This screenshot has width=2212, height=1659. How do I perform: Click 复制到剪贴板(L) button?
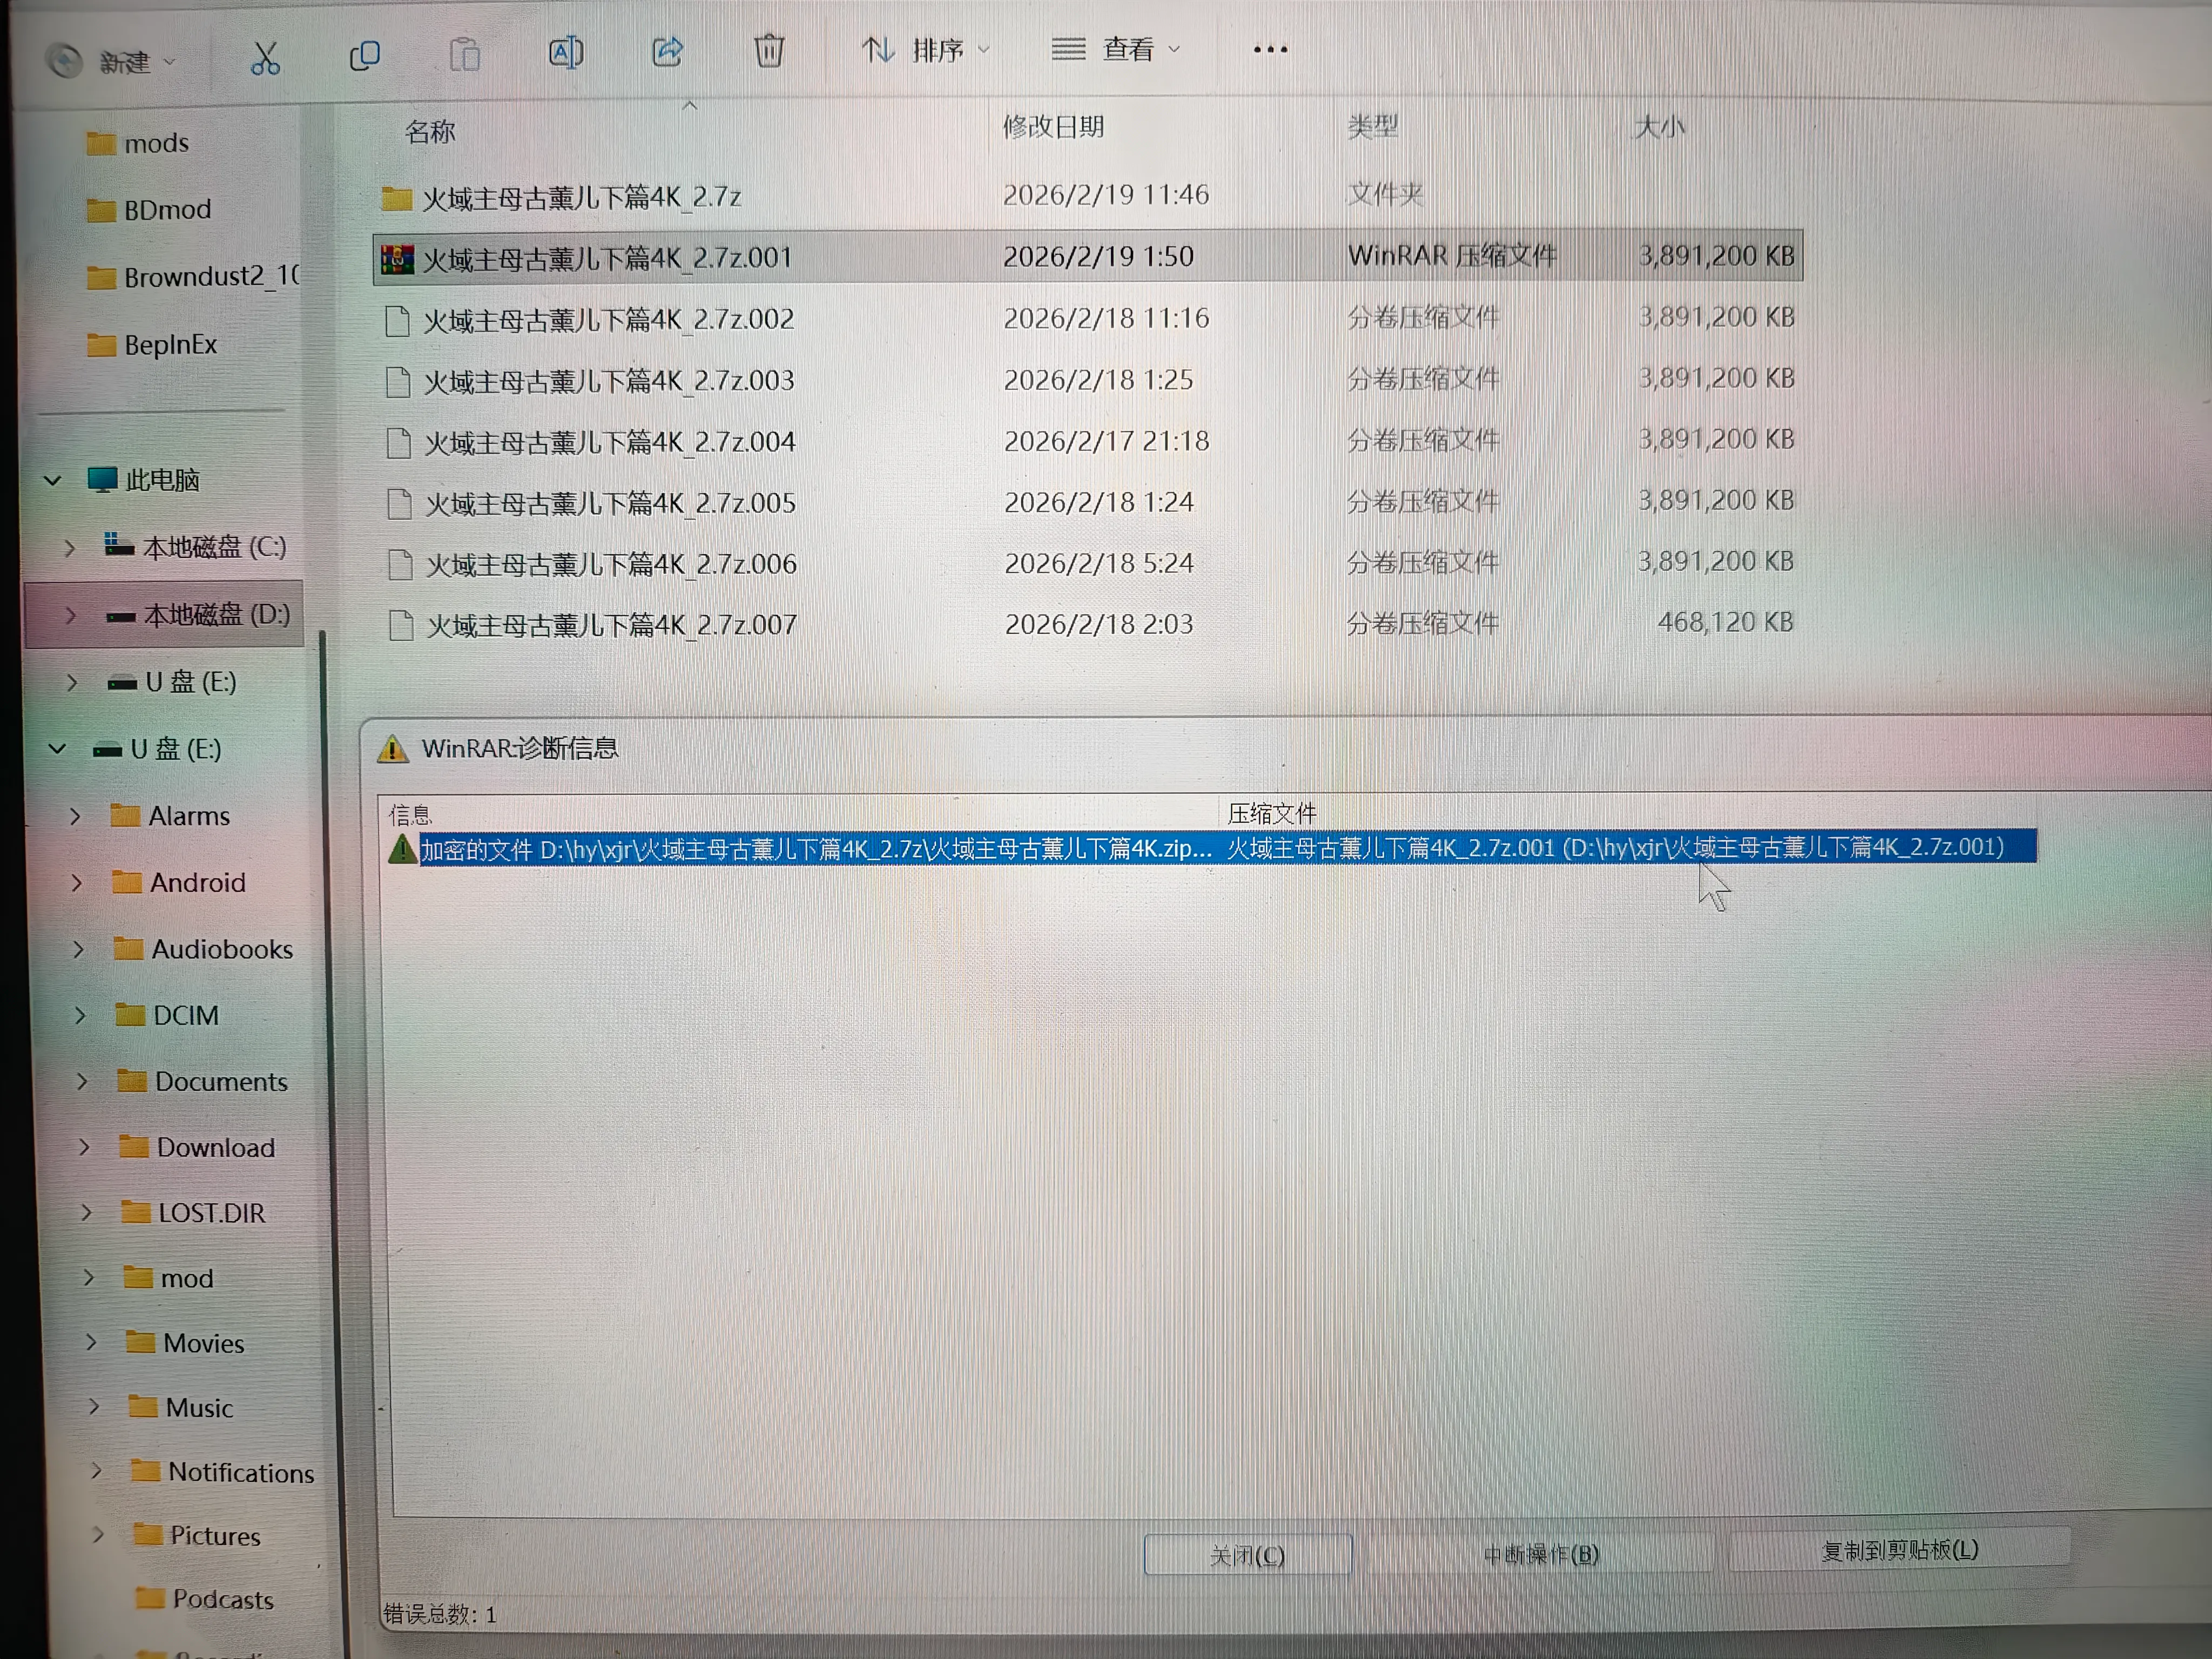[1899, 1550]
